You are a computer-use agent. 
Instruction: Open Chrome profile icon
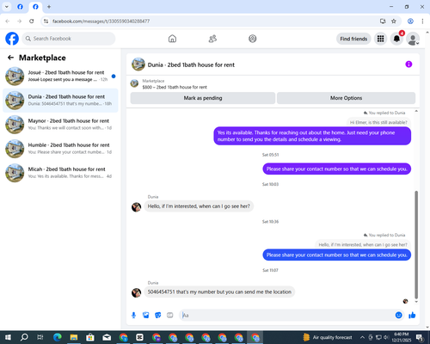[x=410, y=21]
